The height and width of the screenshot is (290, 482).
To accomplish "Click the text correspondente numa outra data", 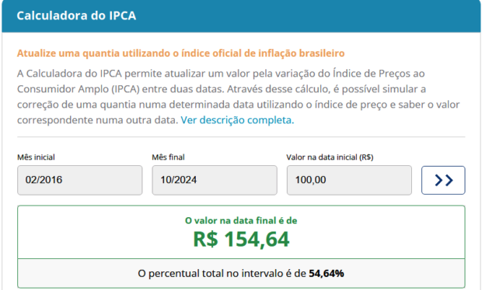I will tap(97, 120).
